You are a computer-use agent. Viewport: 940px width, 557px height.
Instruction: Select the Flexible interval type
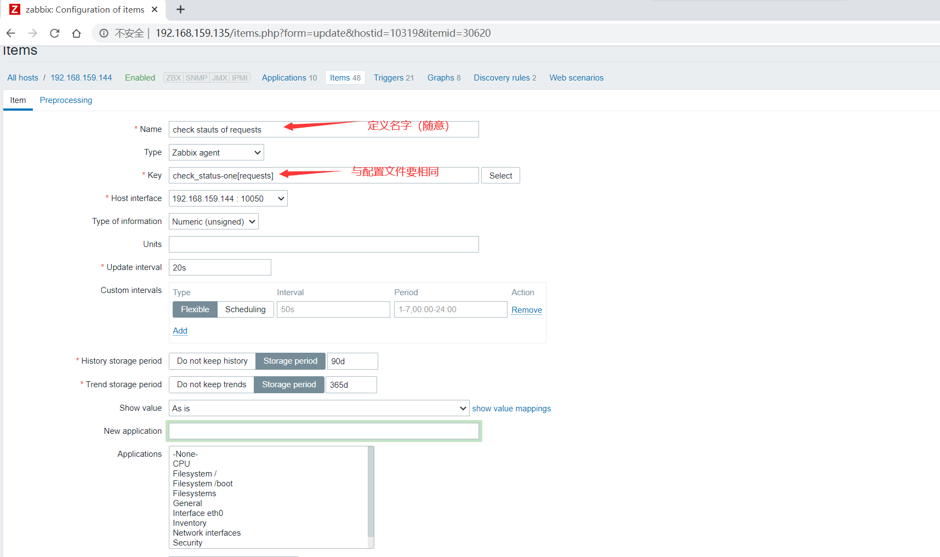point(195,309)
